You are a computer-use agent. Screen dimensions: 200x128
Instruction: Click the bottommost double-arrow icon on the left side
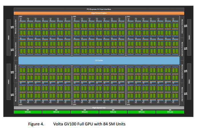12,95
